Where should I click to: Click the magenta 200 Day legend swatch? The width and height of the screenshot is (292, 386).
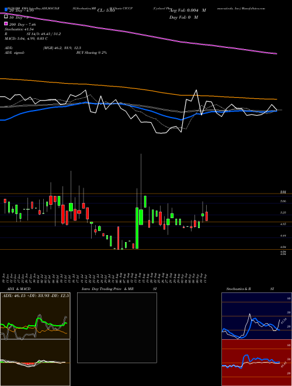click(x=6, y=23)
